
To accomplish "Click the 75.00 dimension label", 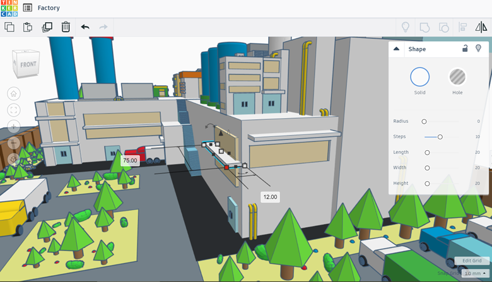I will pos(130,161).
